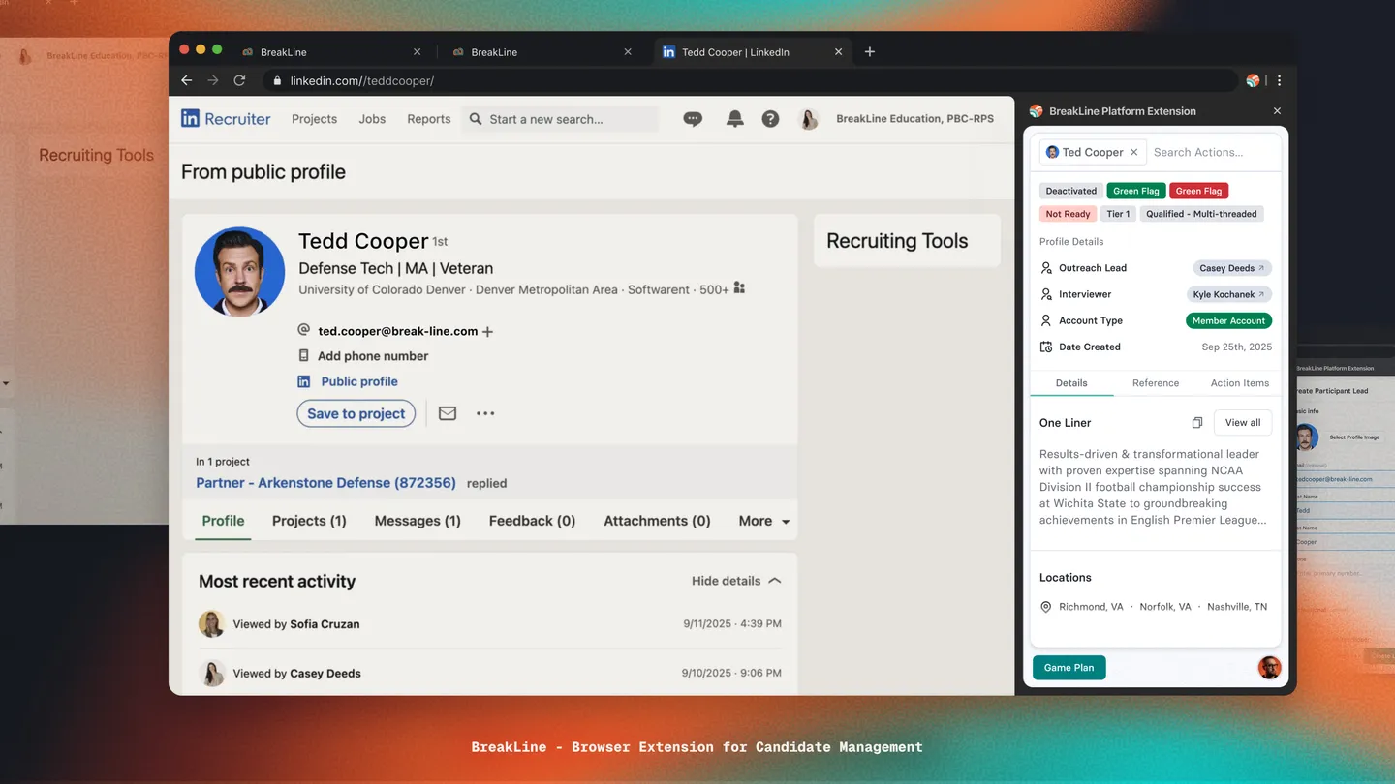1395x784 pixels.
Task: Click the Not Ready tag
Action: tap(1068, 214)
